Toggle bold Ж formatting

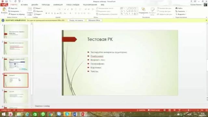[46, 13]
